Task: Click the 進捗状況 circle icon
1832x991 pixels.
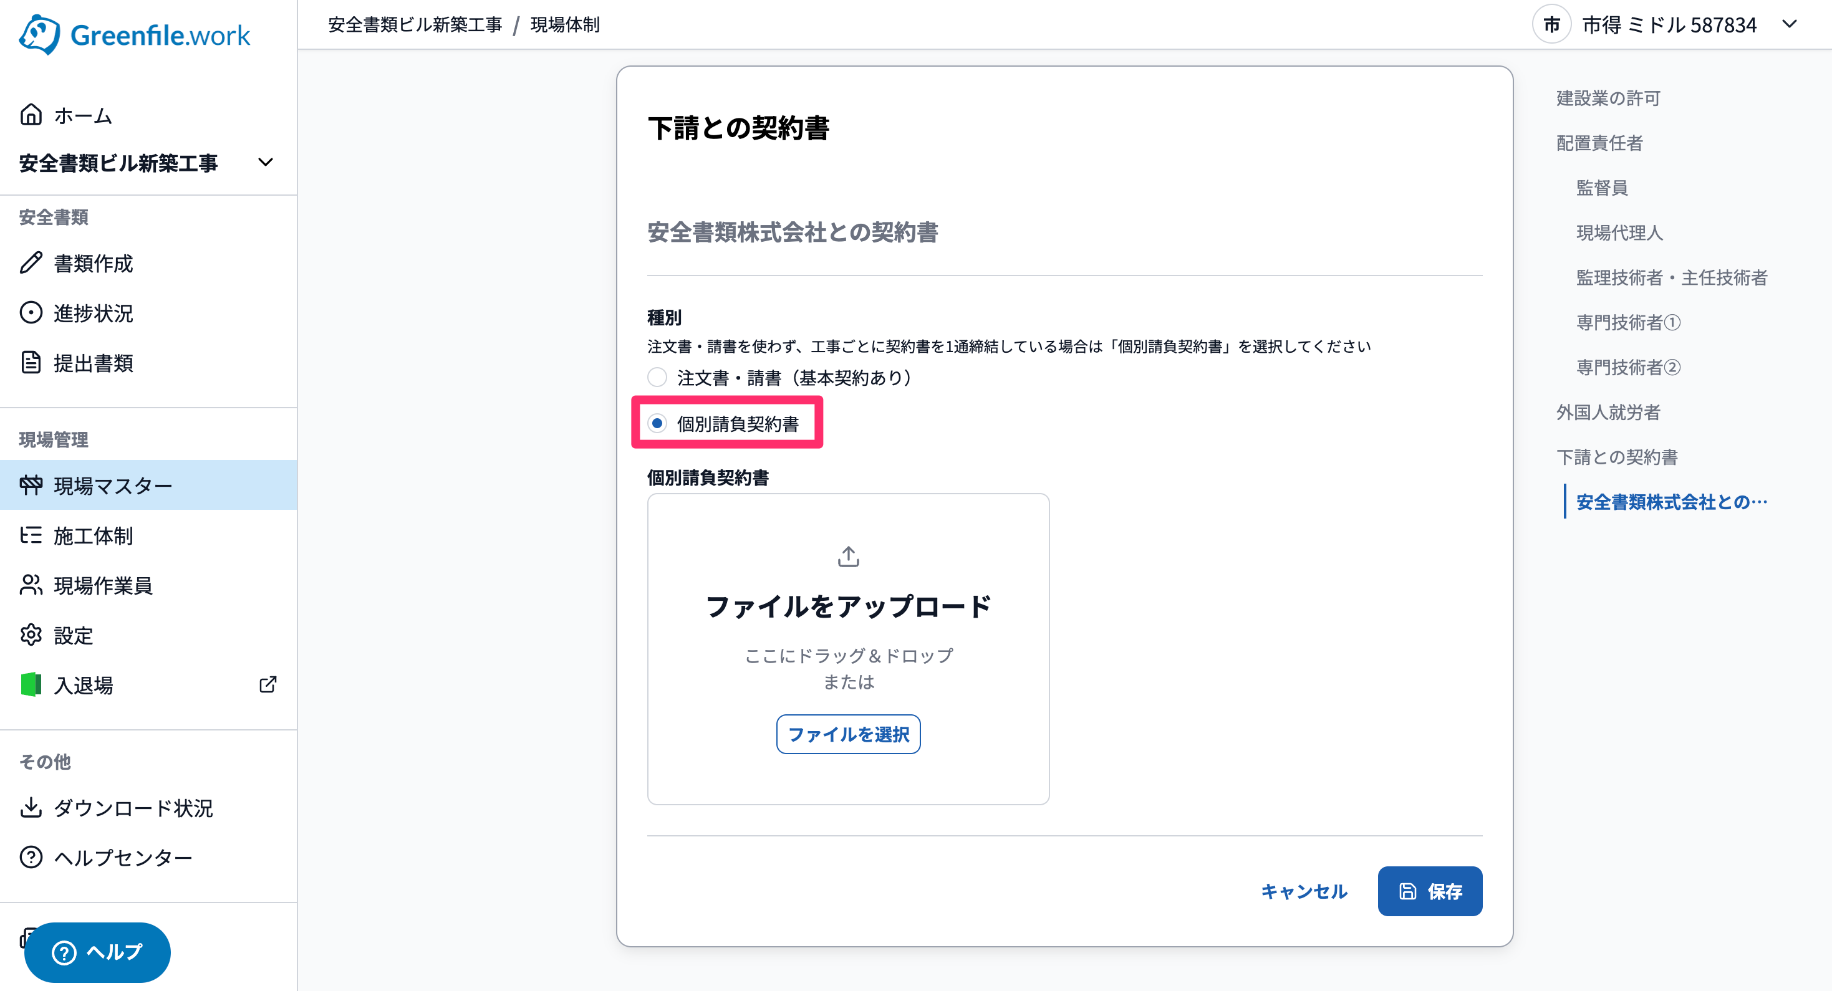Action: coord(31,313)
